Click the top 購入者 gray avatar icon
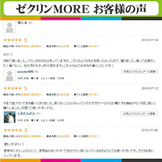 tap(9, 27)
